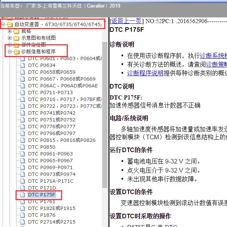This screenshot has height=227, width=227.
Task: Click the document icon for DTC P175F
Action: coord(23,195)
